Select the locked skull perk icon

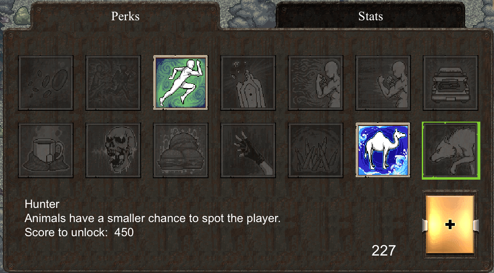tap(113, 150)
